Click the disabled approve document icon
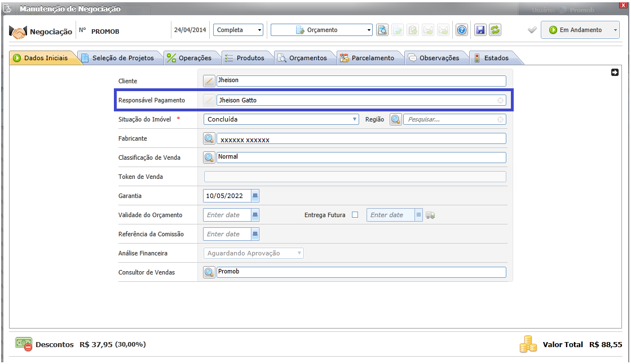Screen dimensions: 631x364 point(398,30)
